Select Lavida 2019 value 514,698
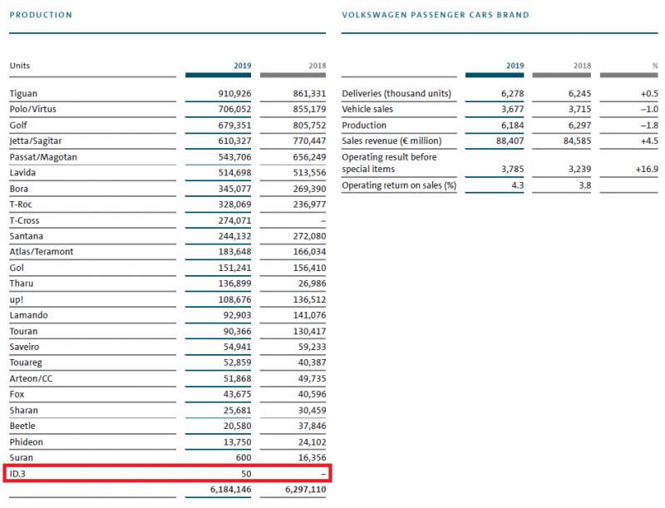Image resolution: width=665 pixels, height=508 pixels. point(234,173)
